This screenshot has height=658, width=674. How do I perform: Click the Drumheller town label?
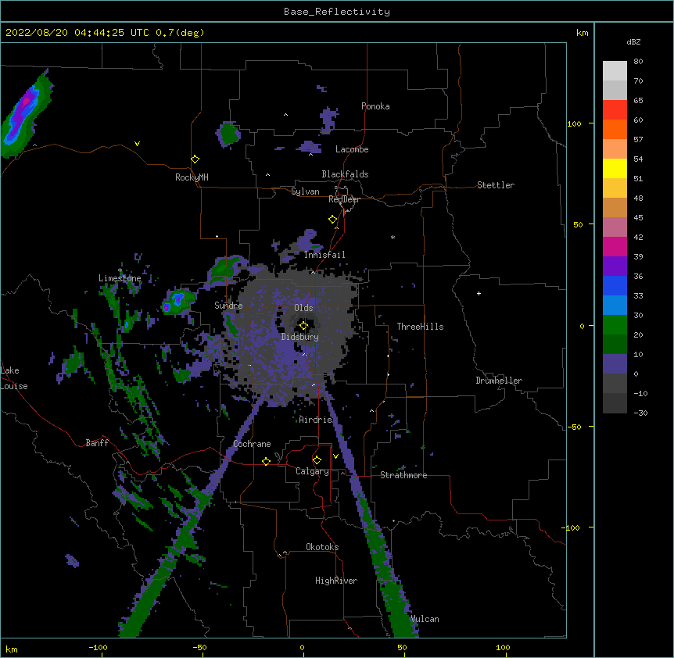coord(499,381)
